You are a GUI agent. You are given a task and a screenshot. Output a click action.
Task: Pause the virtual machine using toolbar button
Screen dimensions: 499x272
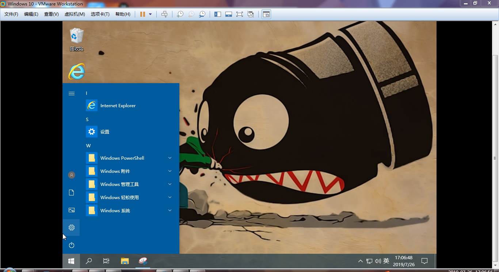pos(142,14)
